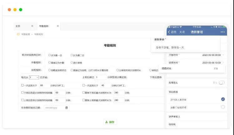The image size is (234, 135).
Task: Expand the 每月从 day dropdown
Action: [x=34, y=77]
